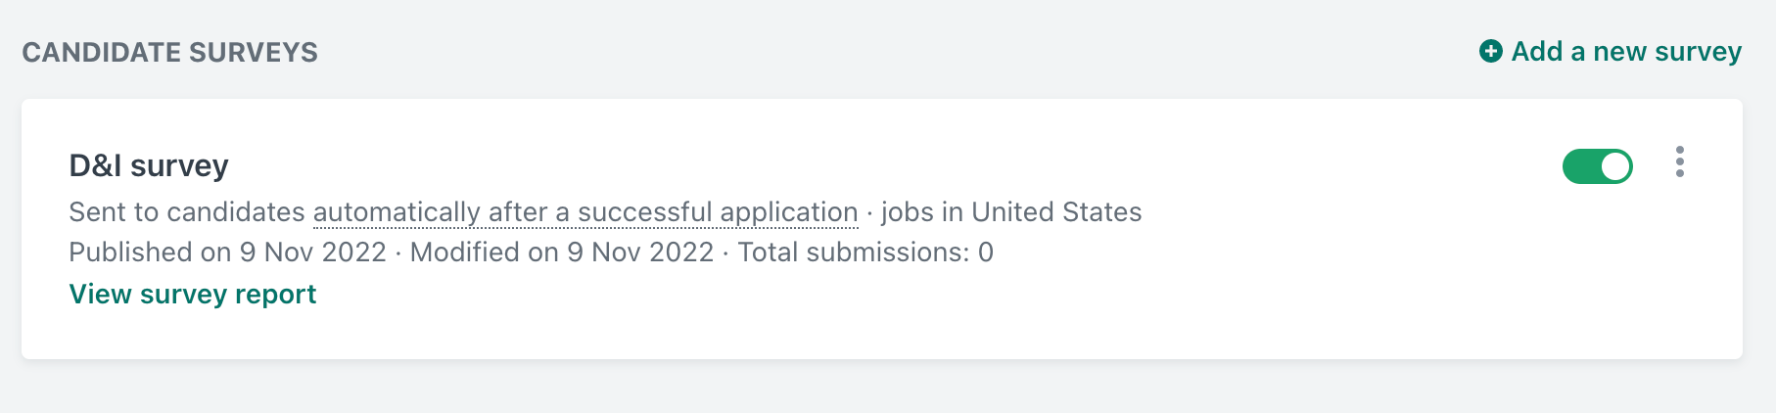Open the three-dot options menu for D&I survey
The height and width of the screenshot is (413, 1776).
coord(1679,162)
